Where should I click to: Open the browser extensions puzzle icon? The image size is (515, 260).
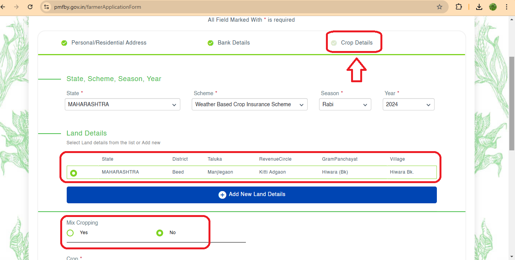tap(459, 7)
